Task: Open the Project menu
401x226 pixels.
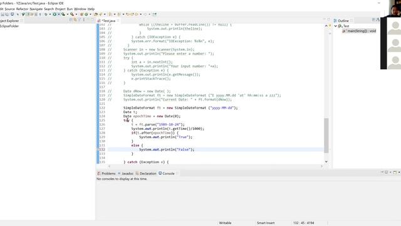Action: click(60, 9)
